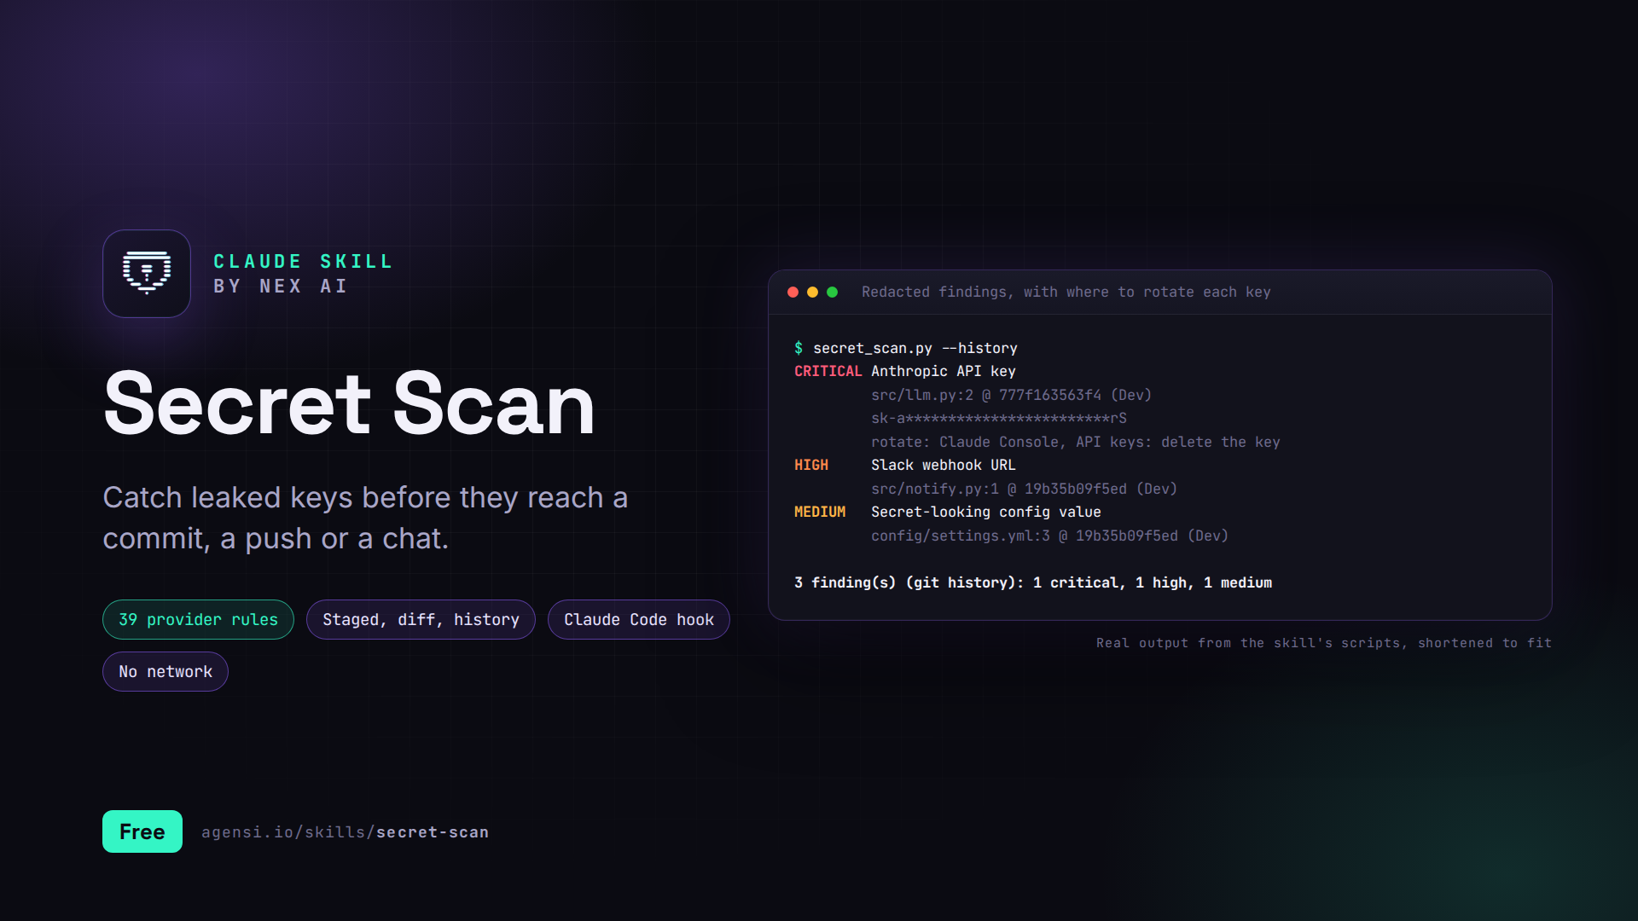This screenshot has width=1638, height=921.
Task: Click the Secret Scan shield logo icon
Action: [x=147, y=274]
